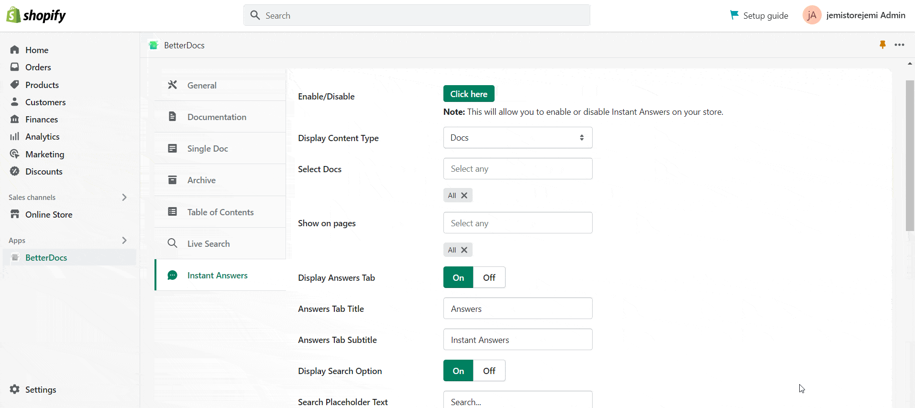The image size is (915, 408).
Task: Open the Select Docs 'Select any' field
Action: pos(518,169)
